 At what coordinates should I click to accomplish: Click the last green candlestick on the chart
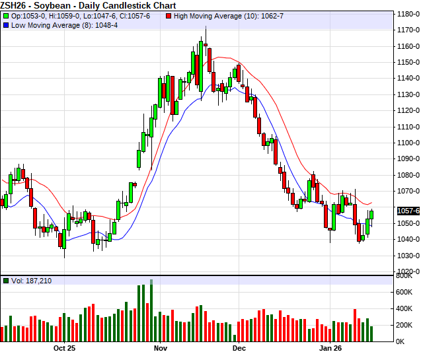click(x=372, y=214)
